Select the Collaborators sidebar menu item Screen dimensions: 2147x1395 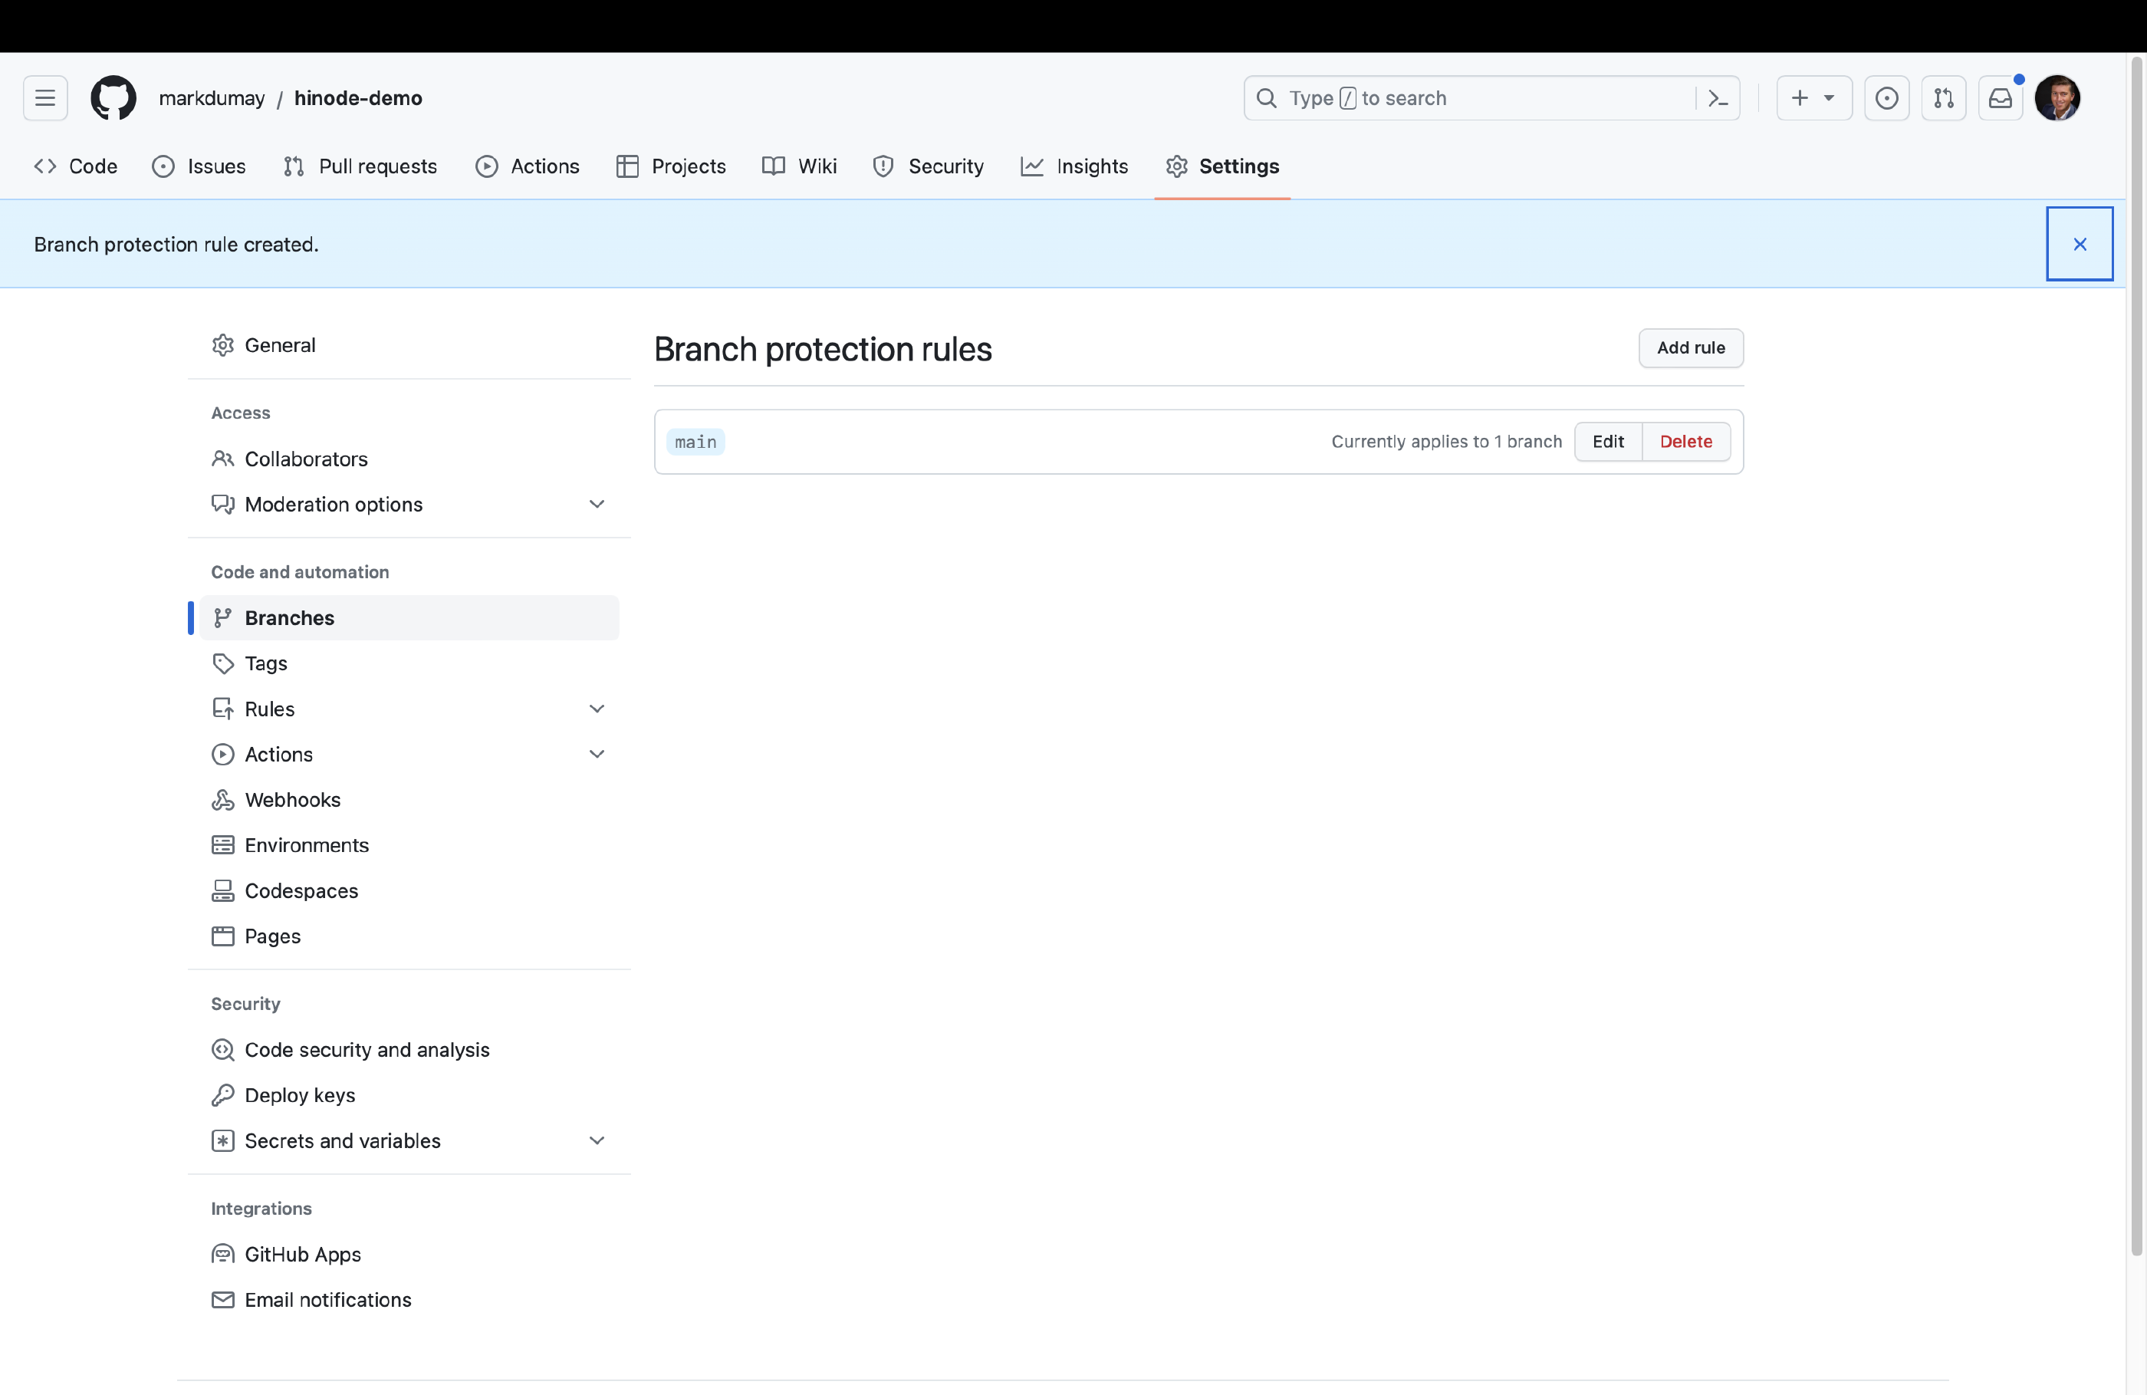coord(305,457)
